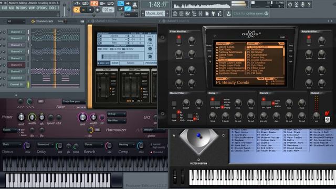Image resolution: width=336 pixels, height=189 pixels.
Task: Open the EDIT menu
Action: 4,8
